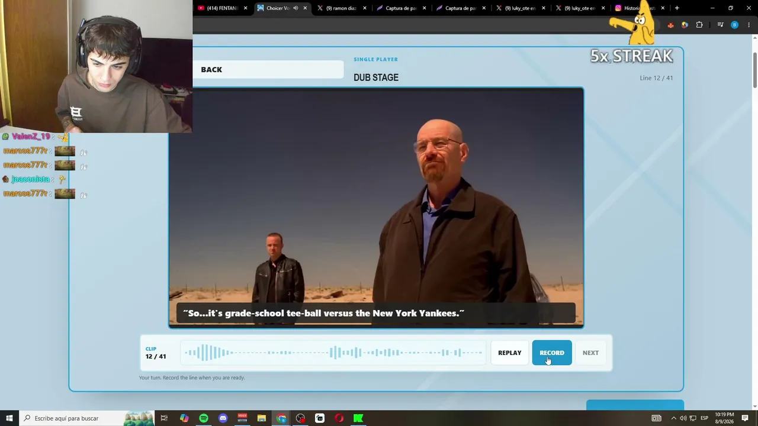This screenshot has height=426, width=758.
Task: Close the first Captura de pantalla tab
Action: (x=424, y=8)
